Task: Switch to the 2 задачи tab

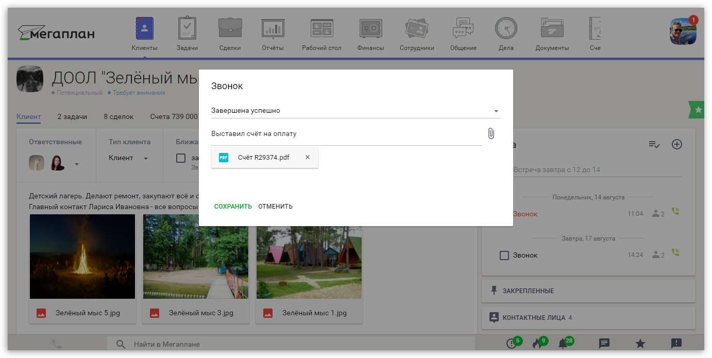Action: (x=72, y=117)
